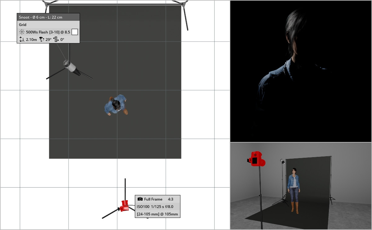Click the 2.10m height value
372x230 pixels.
(31, 40)
